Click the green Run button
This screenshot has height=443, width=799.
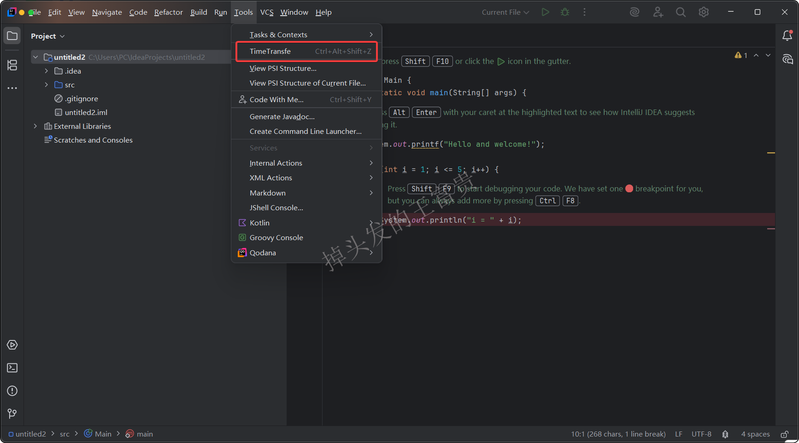pyautogui.click(x=546, y=12)
